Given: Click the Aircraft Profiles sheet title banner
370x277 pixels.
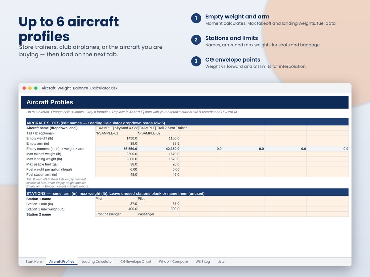Looking at the screenshot, I should point(185,102).
